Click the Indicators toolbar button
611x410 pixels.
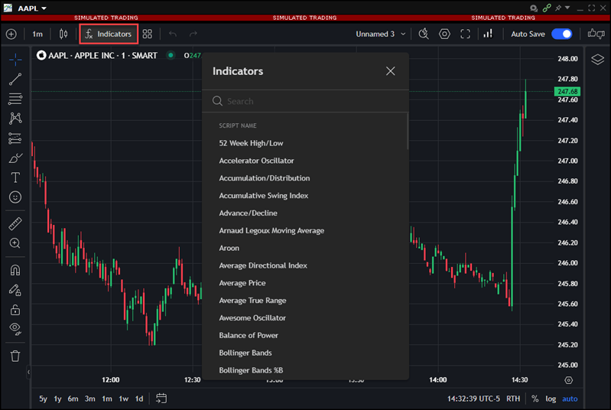[109, 34]
